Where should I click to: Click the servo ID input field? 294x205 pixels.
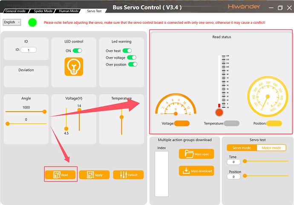[x=29, y=50]
